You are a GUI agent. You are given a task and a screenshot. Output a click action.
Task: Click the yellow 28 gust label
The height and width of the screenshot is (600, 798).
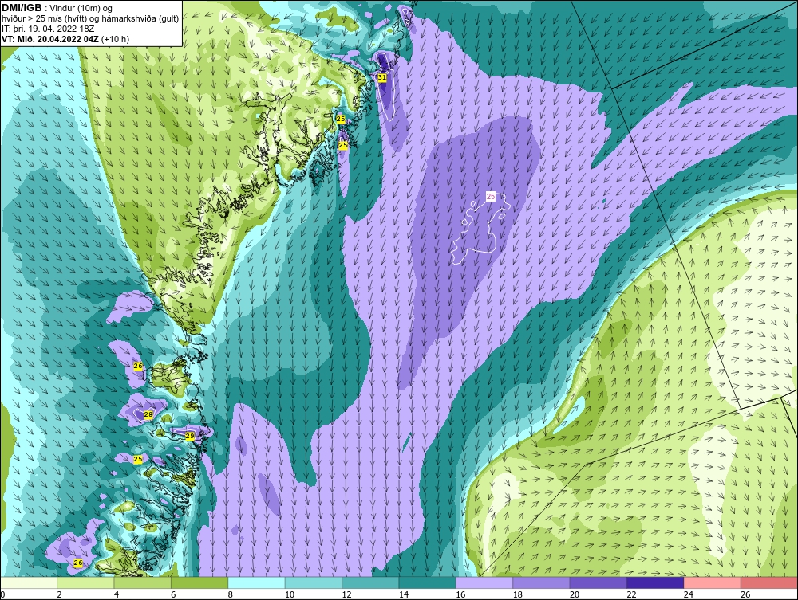(148, 414)
